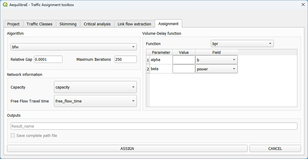The image size is (308, 159).
Task: Open the beta Field dropdown showing power
Action: coord(216,69)
